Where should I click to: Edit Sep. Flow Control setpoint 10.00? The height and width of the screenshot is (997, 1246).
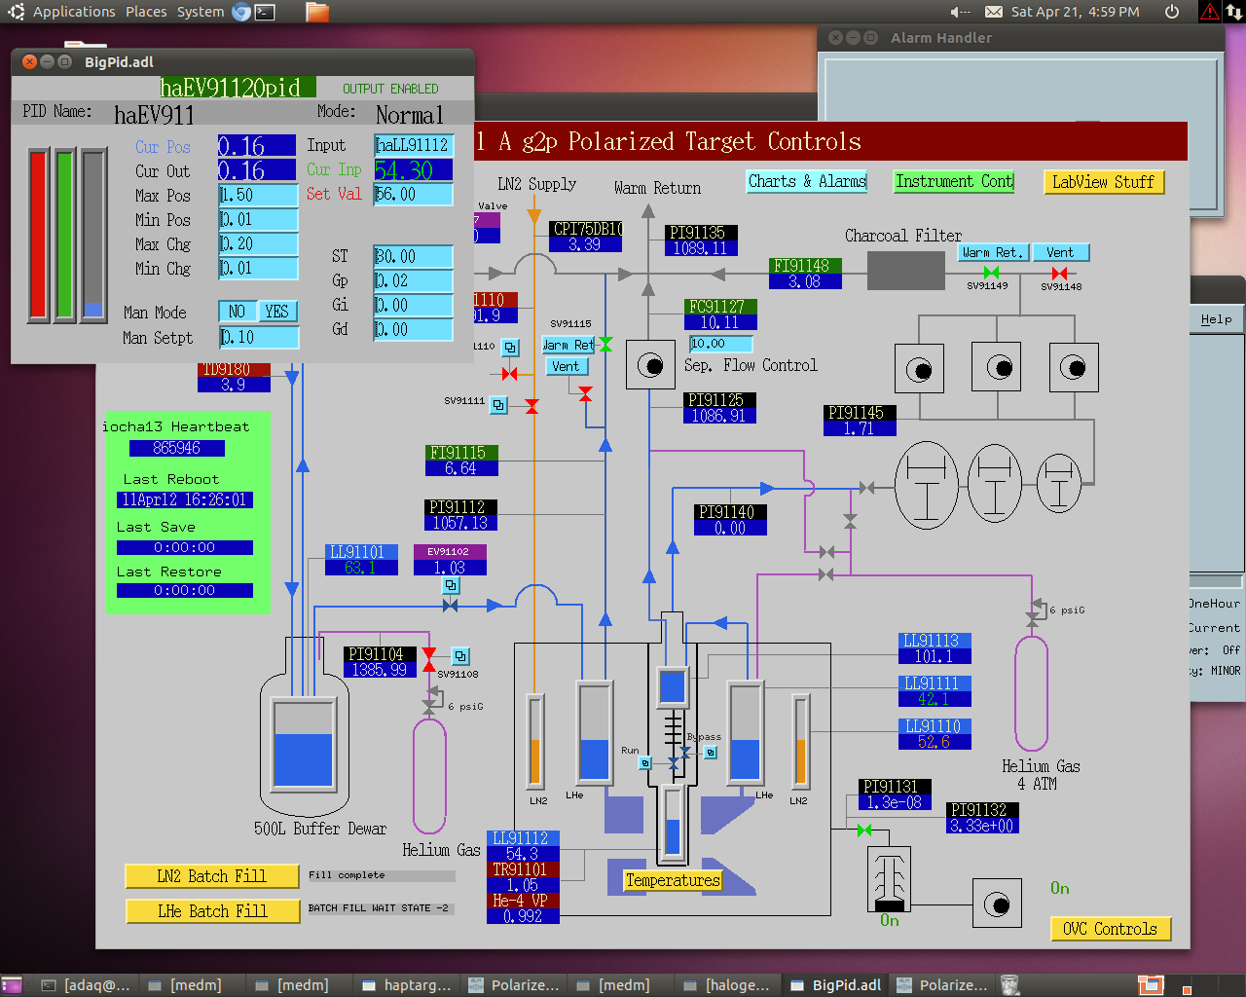click(720, 344)
